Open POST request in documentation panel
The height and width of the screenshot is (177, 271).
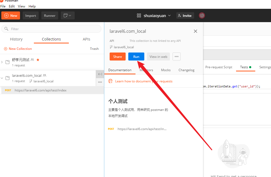click(x=137, y=129)
